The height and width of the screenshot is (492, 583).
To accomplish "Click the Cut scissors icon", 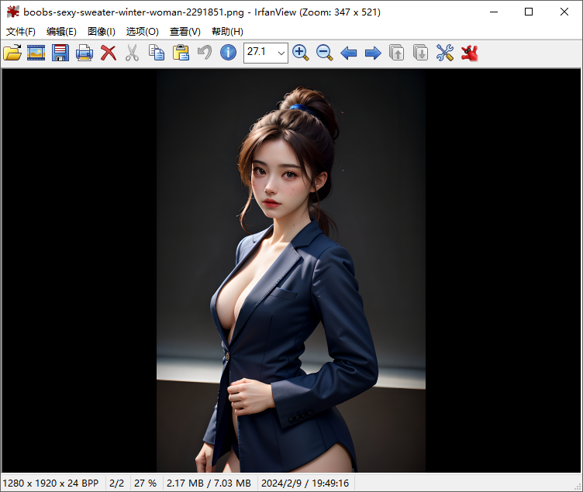I will pyautogui.click(x=133, y=53).
